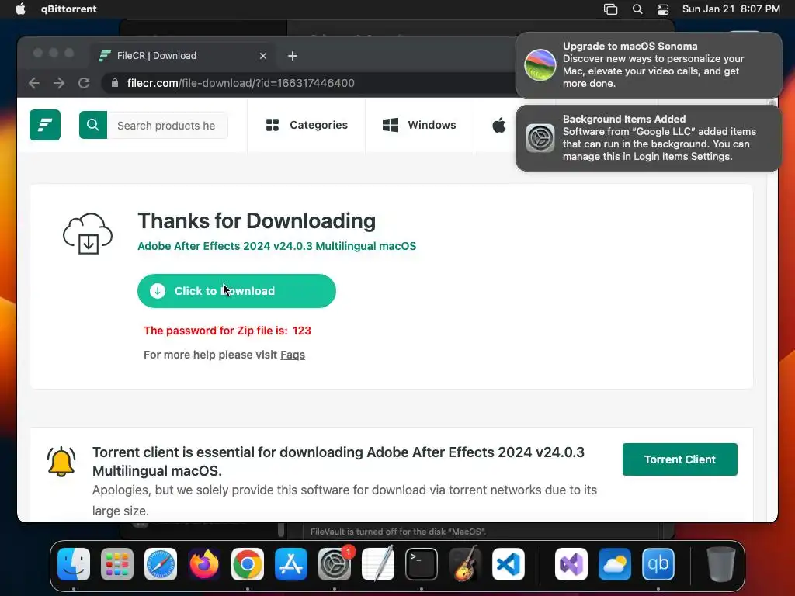Click the browser forward arrow

tap(59, 83)
